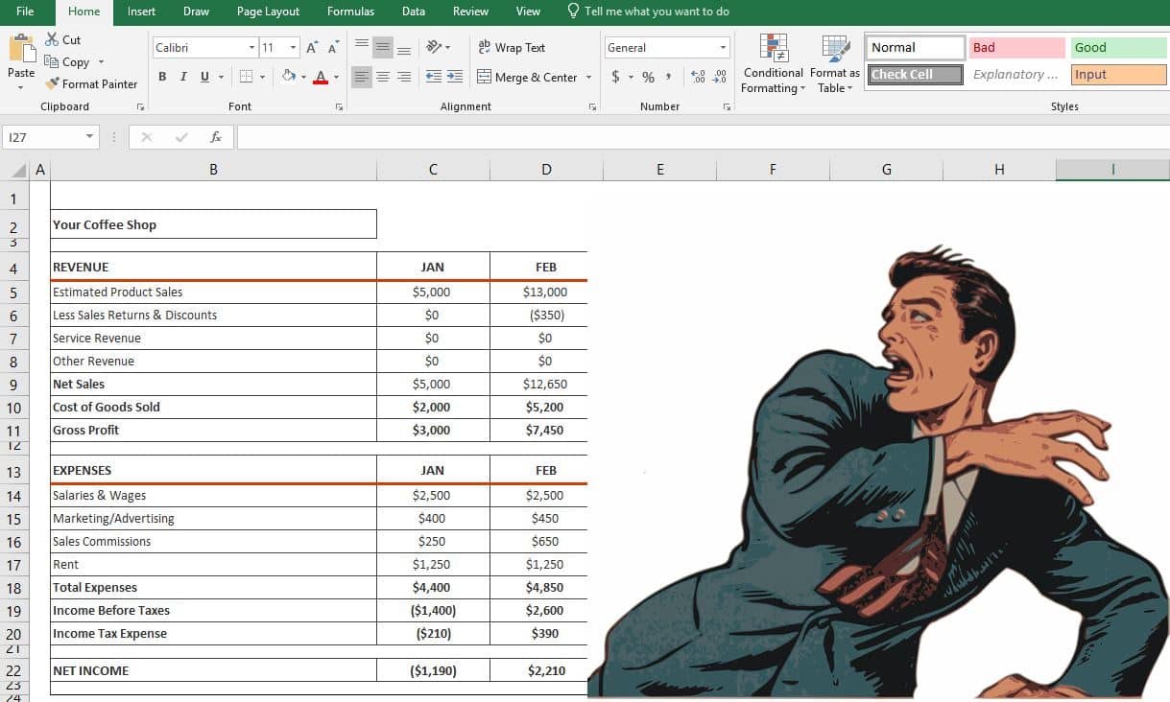Decrease the cell indent
The height and width of the screenshot is (702, 1170).
coord(434,77)
